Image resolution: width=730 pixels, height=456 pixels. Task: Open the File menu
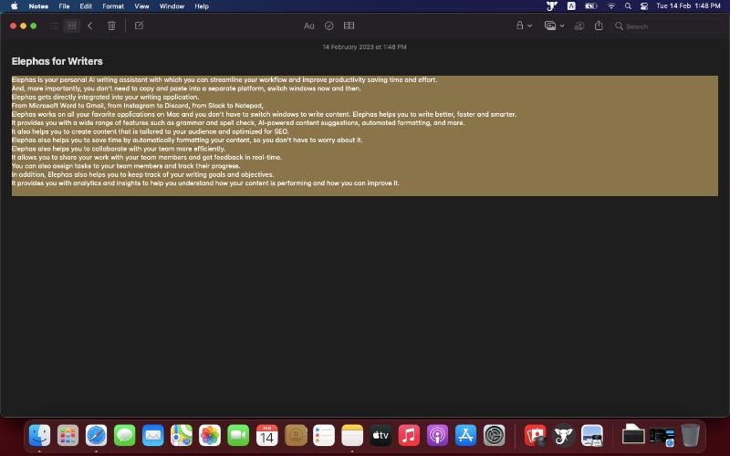click(x=64, y=6)
